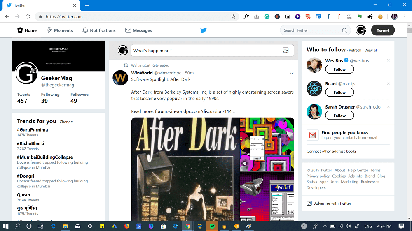Click View all in Who to follow
The height and width of the screenshot is (231, 412).
[371, 50]
